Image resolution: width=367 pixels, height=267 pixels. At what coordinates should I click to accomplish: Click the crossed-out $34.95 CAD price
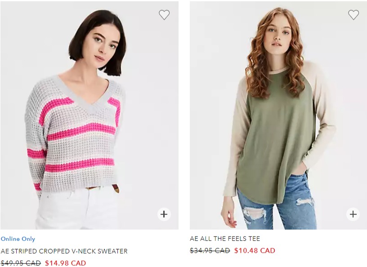coord(210,251)
